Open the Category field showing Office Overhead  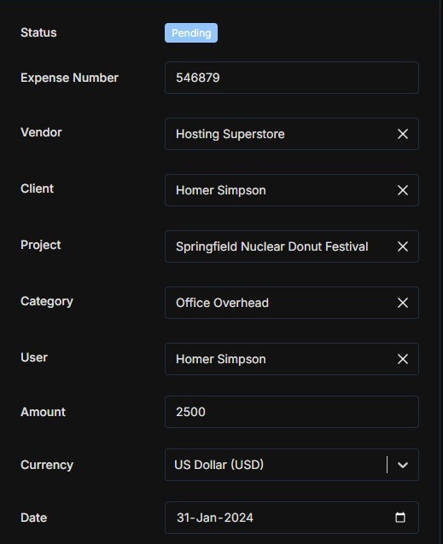(x=292, y=303)
